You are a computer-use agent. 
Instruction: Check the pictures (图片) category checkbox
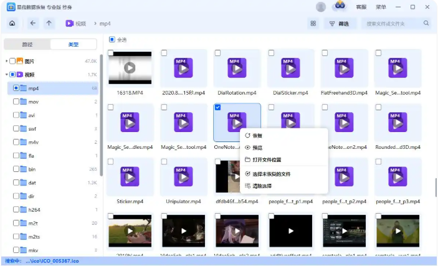(12, 61)
